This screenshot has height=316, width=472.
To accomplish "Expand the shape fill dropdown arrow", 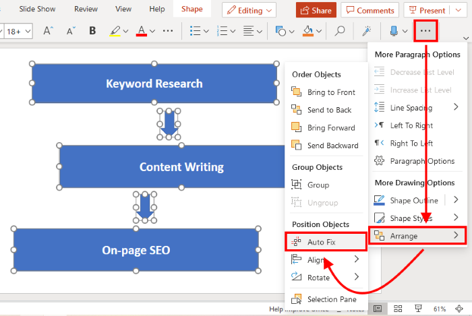I will (x=319, y=31).
